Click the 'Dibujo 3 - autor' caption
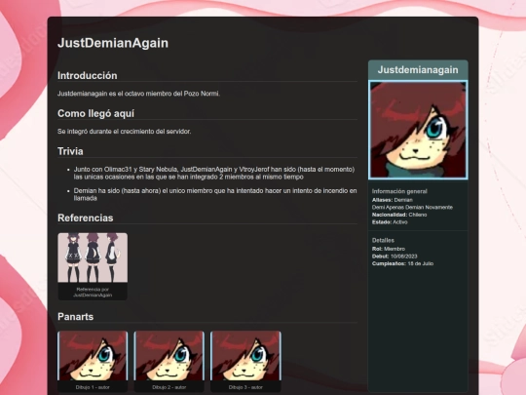 click(245, 387)
